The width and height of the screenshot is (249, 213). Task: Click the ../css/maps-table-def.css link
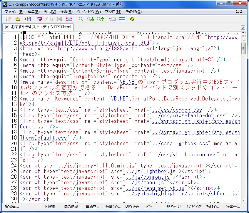pos(189,115)
